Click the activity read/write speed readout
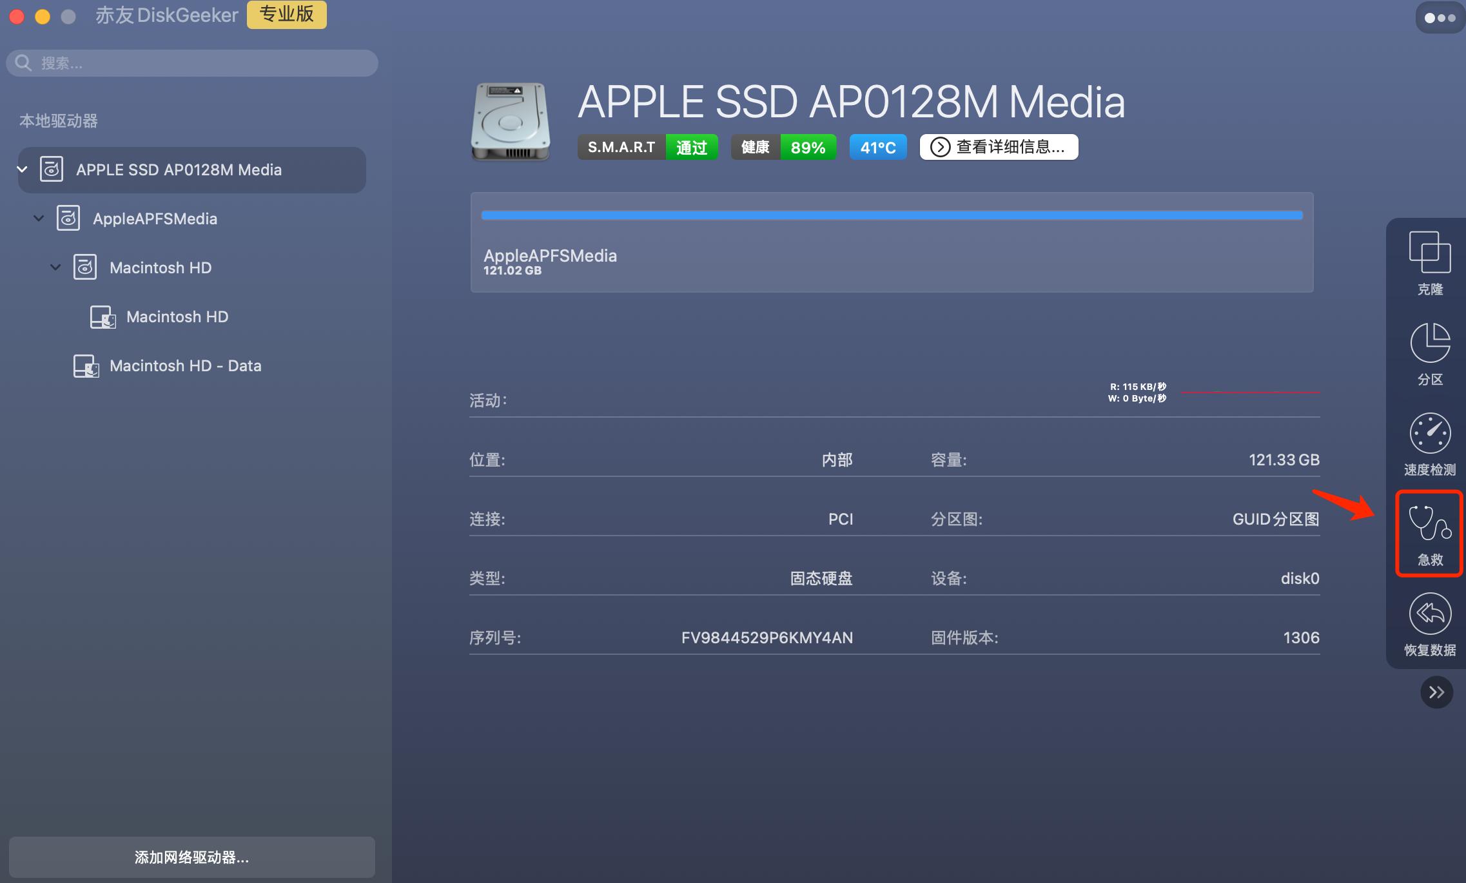The height and width of the screenshot is (883, 1466). point(1137,393)
